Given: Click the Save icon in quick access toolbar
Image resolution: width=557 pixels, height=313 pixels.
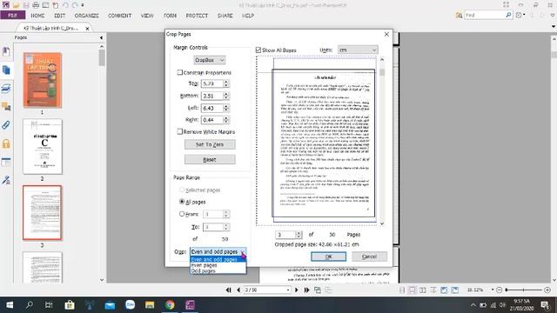Looking at the screenshot, I should (25, 5).
